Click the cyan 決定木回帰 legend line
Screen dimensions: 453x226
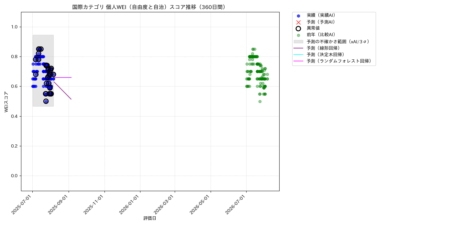[298, 55]
